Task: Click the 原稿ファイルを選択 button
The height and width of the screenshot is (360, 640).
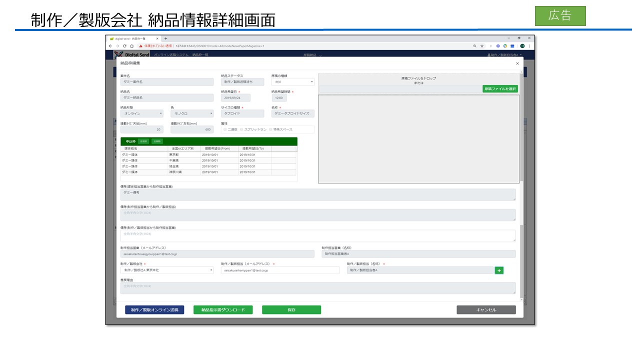Action: (x=500, y=88)
